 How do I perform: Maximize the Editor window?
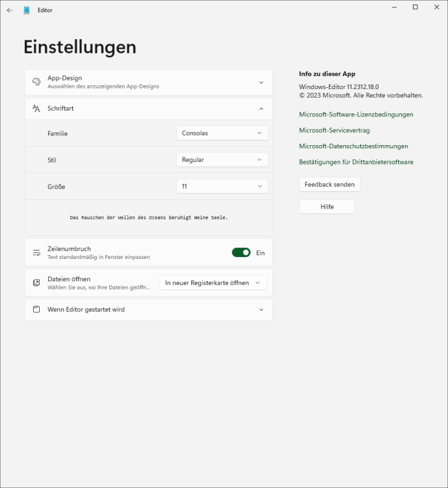(415, 7)
